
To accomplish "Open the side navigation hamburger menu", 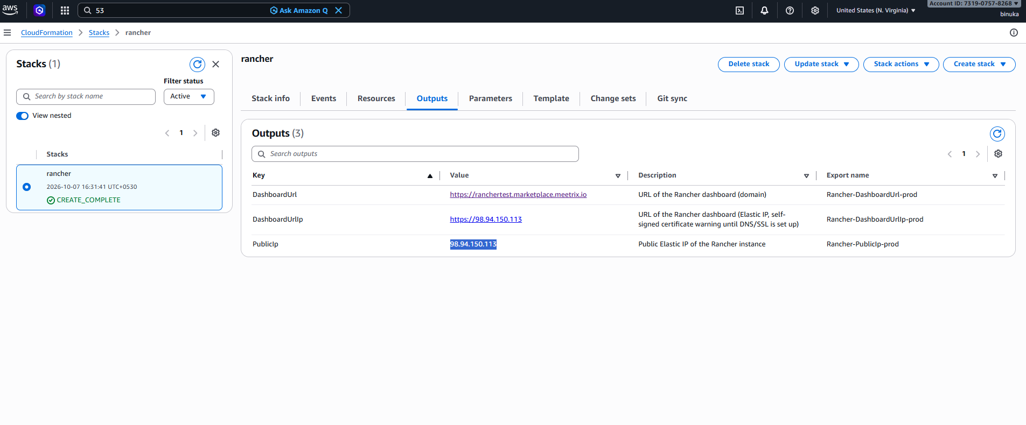I will click(7, 33).
